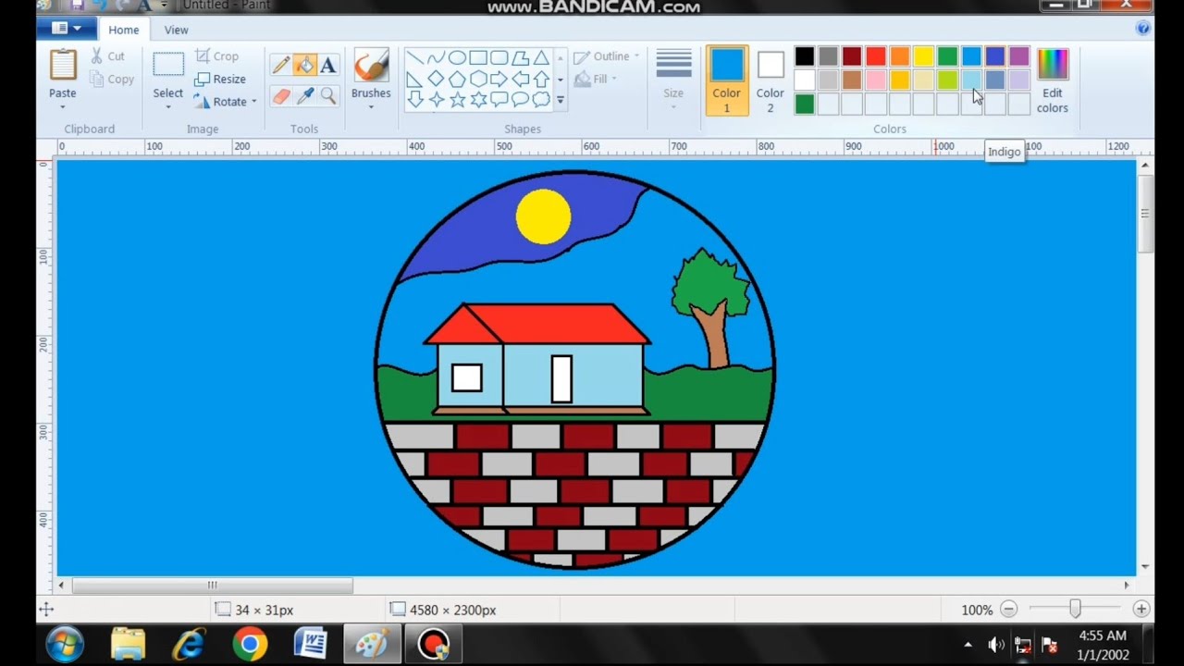Viewport: 1184px width, 666px height.
Task: Open the Select dropdown arrow
Action: tap(167, 106)
